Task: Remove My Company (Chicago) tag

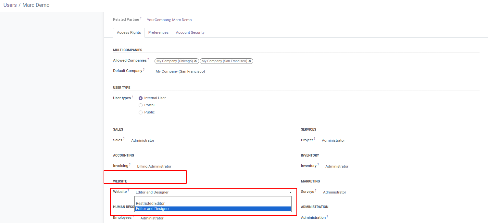Action: click(x=195, y=61)
